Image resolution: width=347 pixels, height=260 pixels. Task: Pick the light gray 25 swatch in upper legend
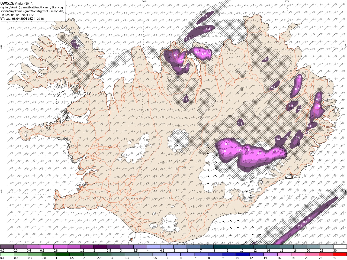tap(327, 247)
